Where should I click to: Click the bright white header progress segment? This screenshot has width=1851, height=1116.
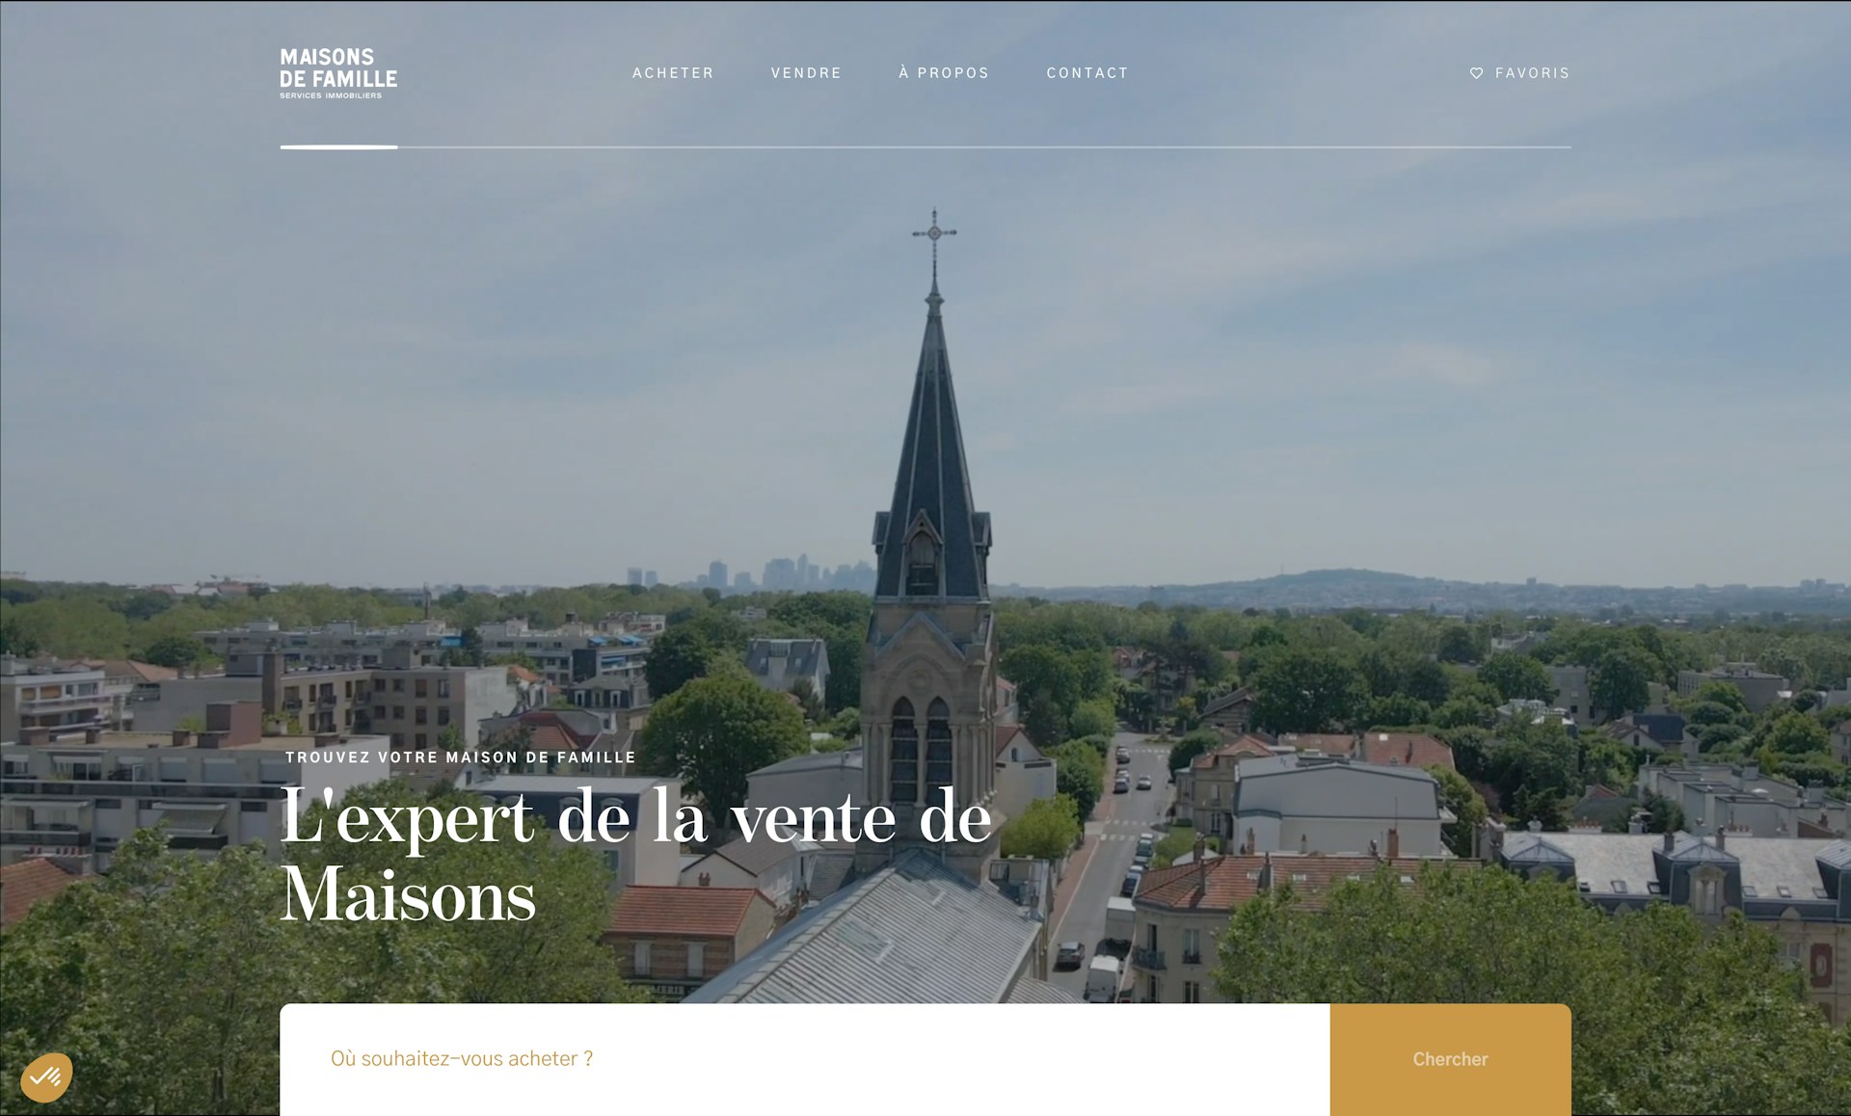338,147
